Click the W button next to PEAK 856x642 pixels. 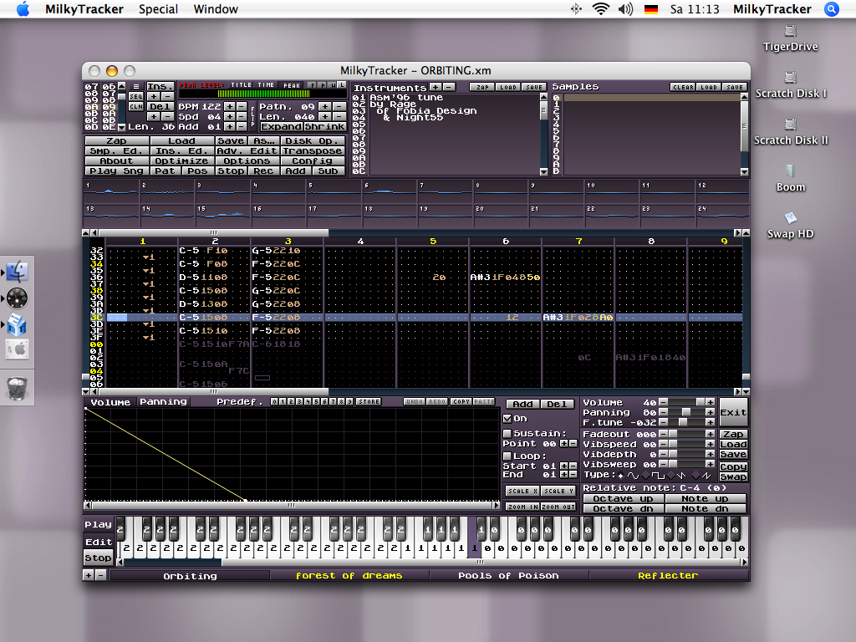point(332,86)
